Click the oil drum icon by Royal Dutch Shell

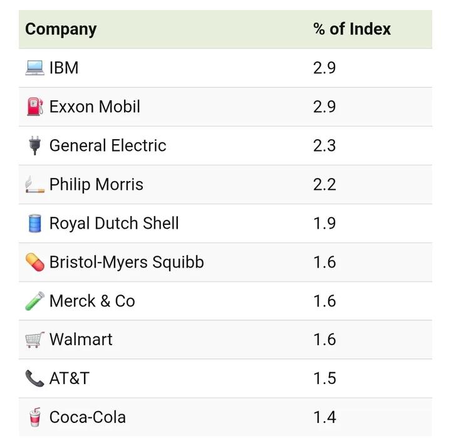point(34,223)
